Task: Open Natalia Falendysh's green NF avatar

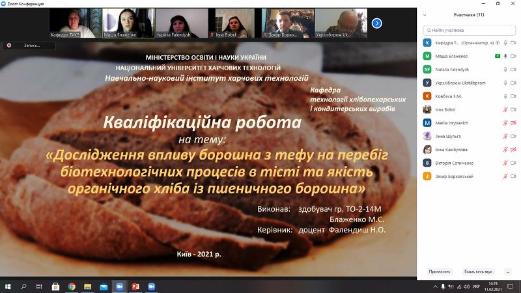Action: pos(427,69)
